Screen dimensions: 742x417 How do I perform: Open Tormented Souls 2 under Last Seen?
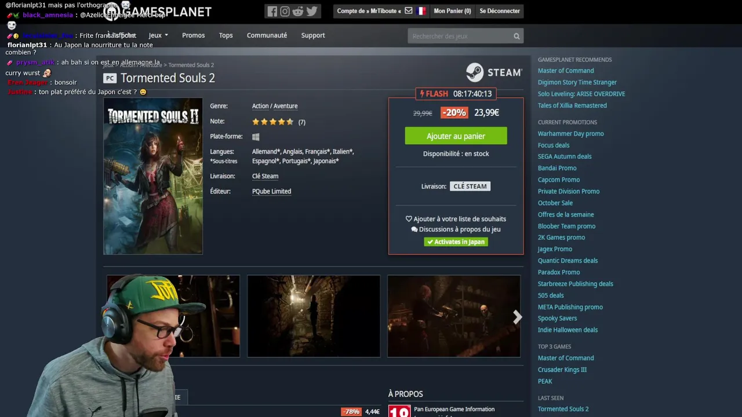point(563,409)
